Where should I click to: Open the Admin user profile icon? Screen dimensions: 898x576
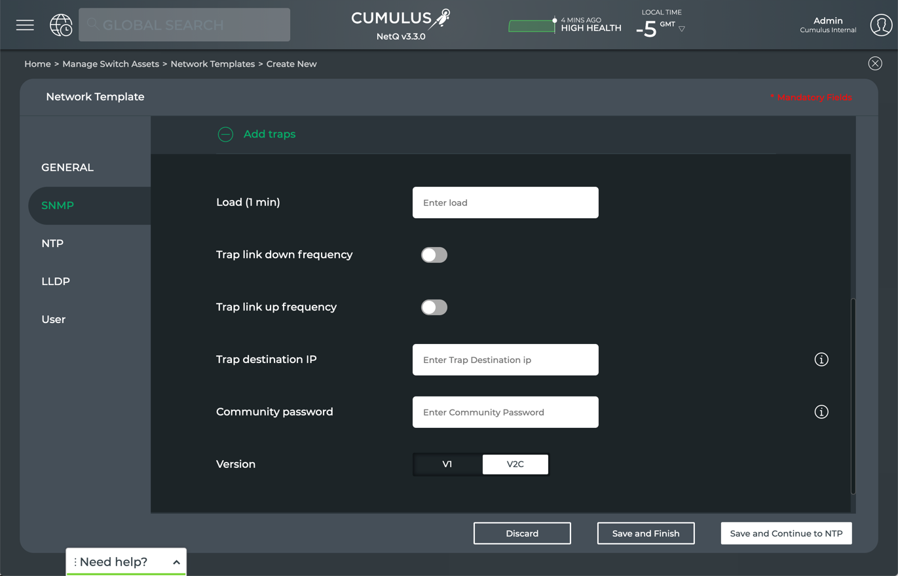[x=881, y=25]
